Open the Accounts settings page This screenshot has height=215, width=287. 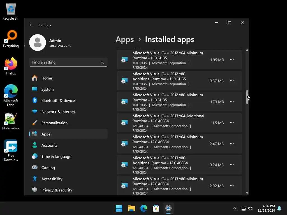(x=68, y=145)
